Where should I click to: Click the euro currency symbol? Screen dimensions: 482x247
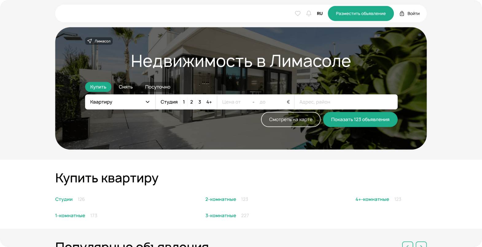288,102
